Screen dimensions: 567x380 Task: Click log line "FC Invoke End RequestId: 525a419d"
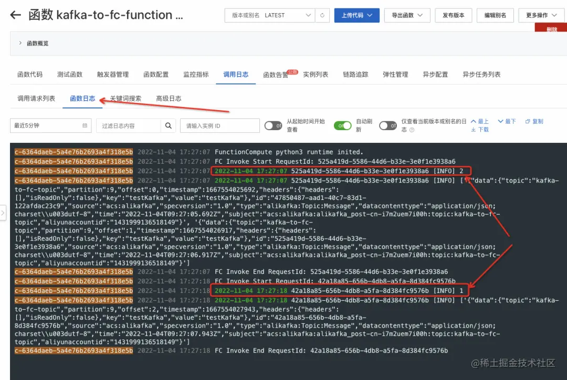coord(331,272)
